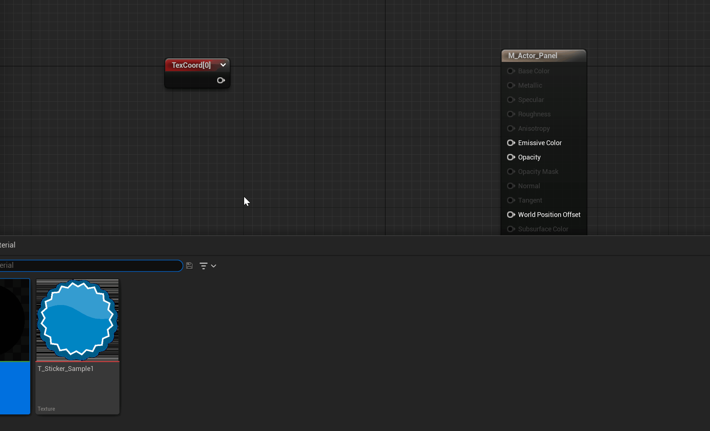This screenshot has height=431, width=710.
Task: Click the World Position Offset pin
Action: coord(511,215)
